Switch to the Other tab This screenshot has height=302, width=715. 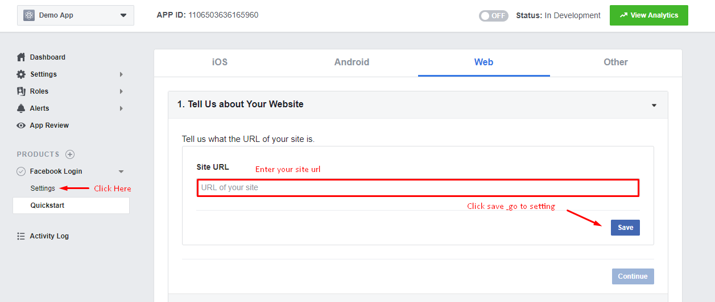click(x=615, y=62)
